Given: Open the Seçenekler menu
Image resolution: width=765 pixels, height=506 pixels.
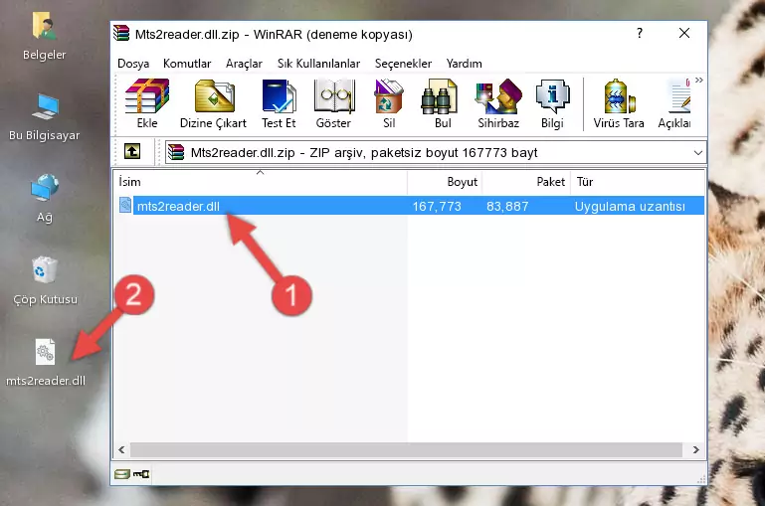Looking at the screenshot, I should click(x=403, y=64).
